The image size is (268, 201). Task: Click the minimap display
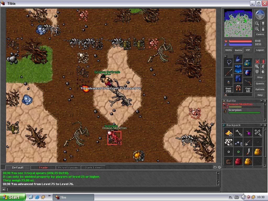click(238, 23)
